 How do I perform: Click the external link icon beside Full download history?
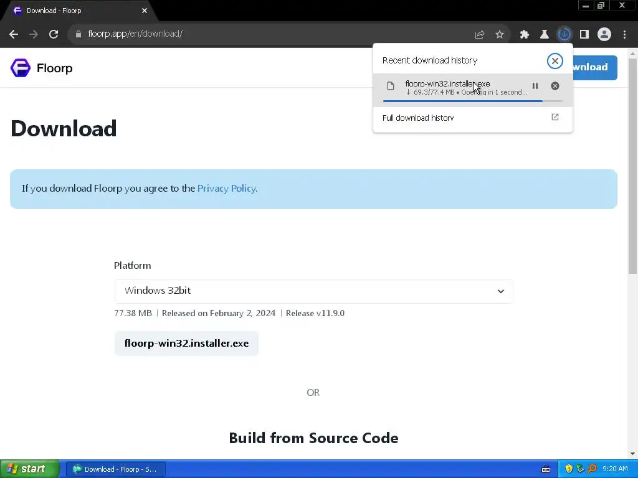[x=555, y=117]
